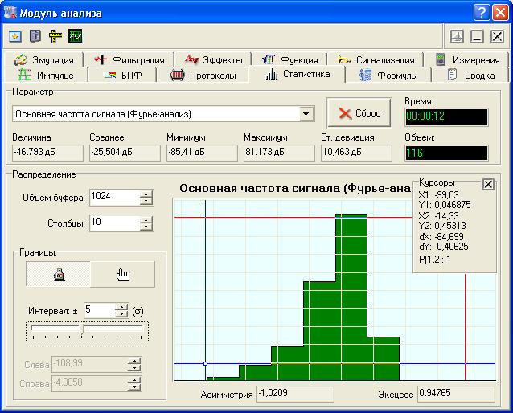Viewport: 513px width, 413px height.
Task: Open the window help question mark button
Action: [x=481, y=11]
